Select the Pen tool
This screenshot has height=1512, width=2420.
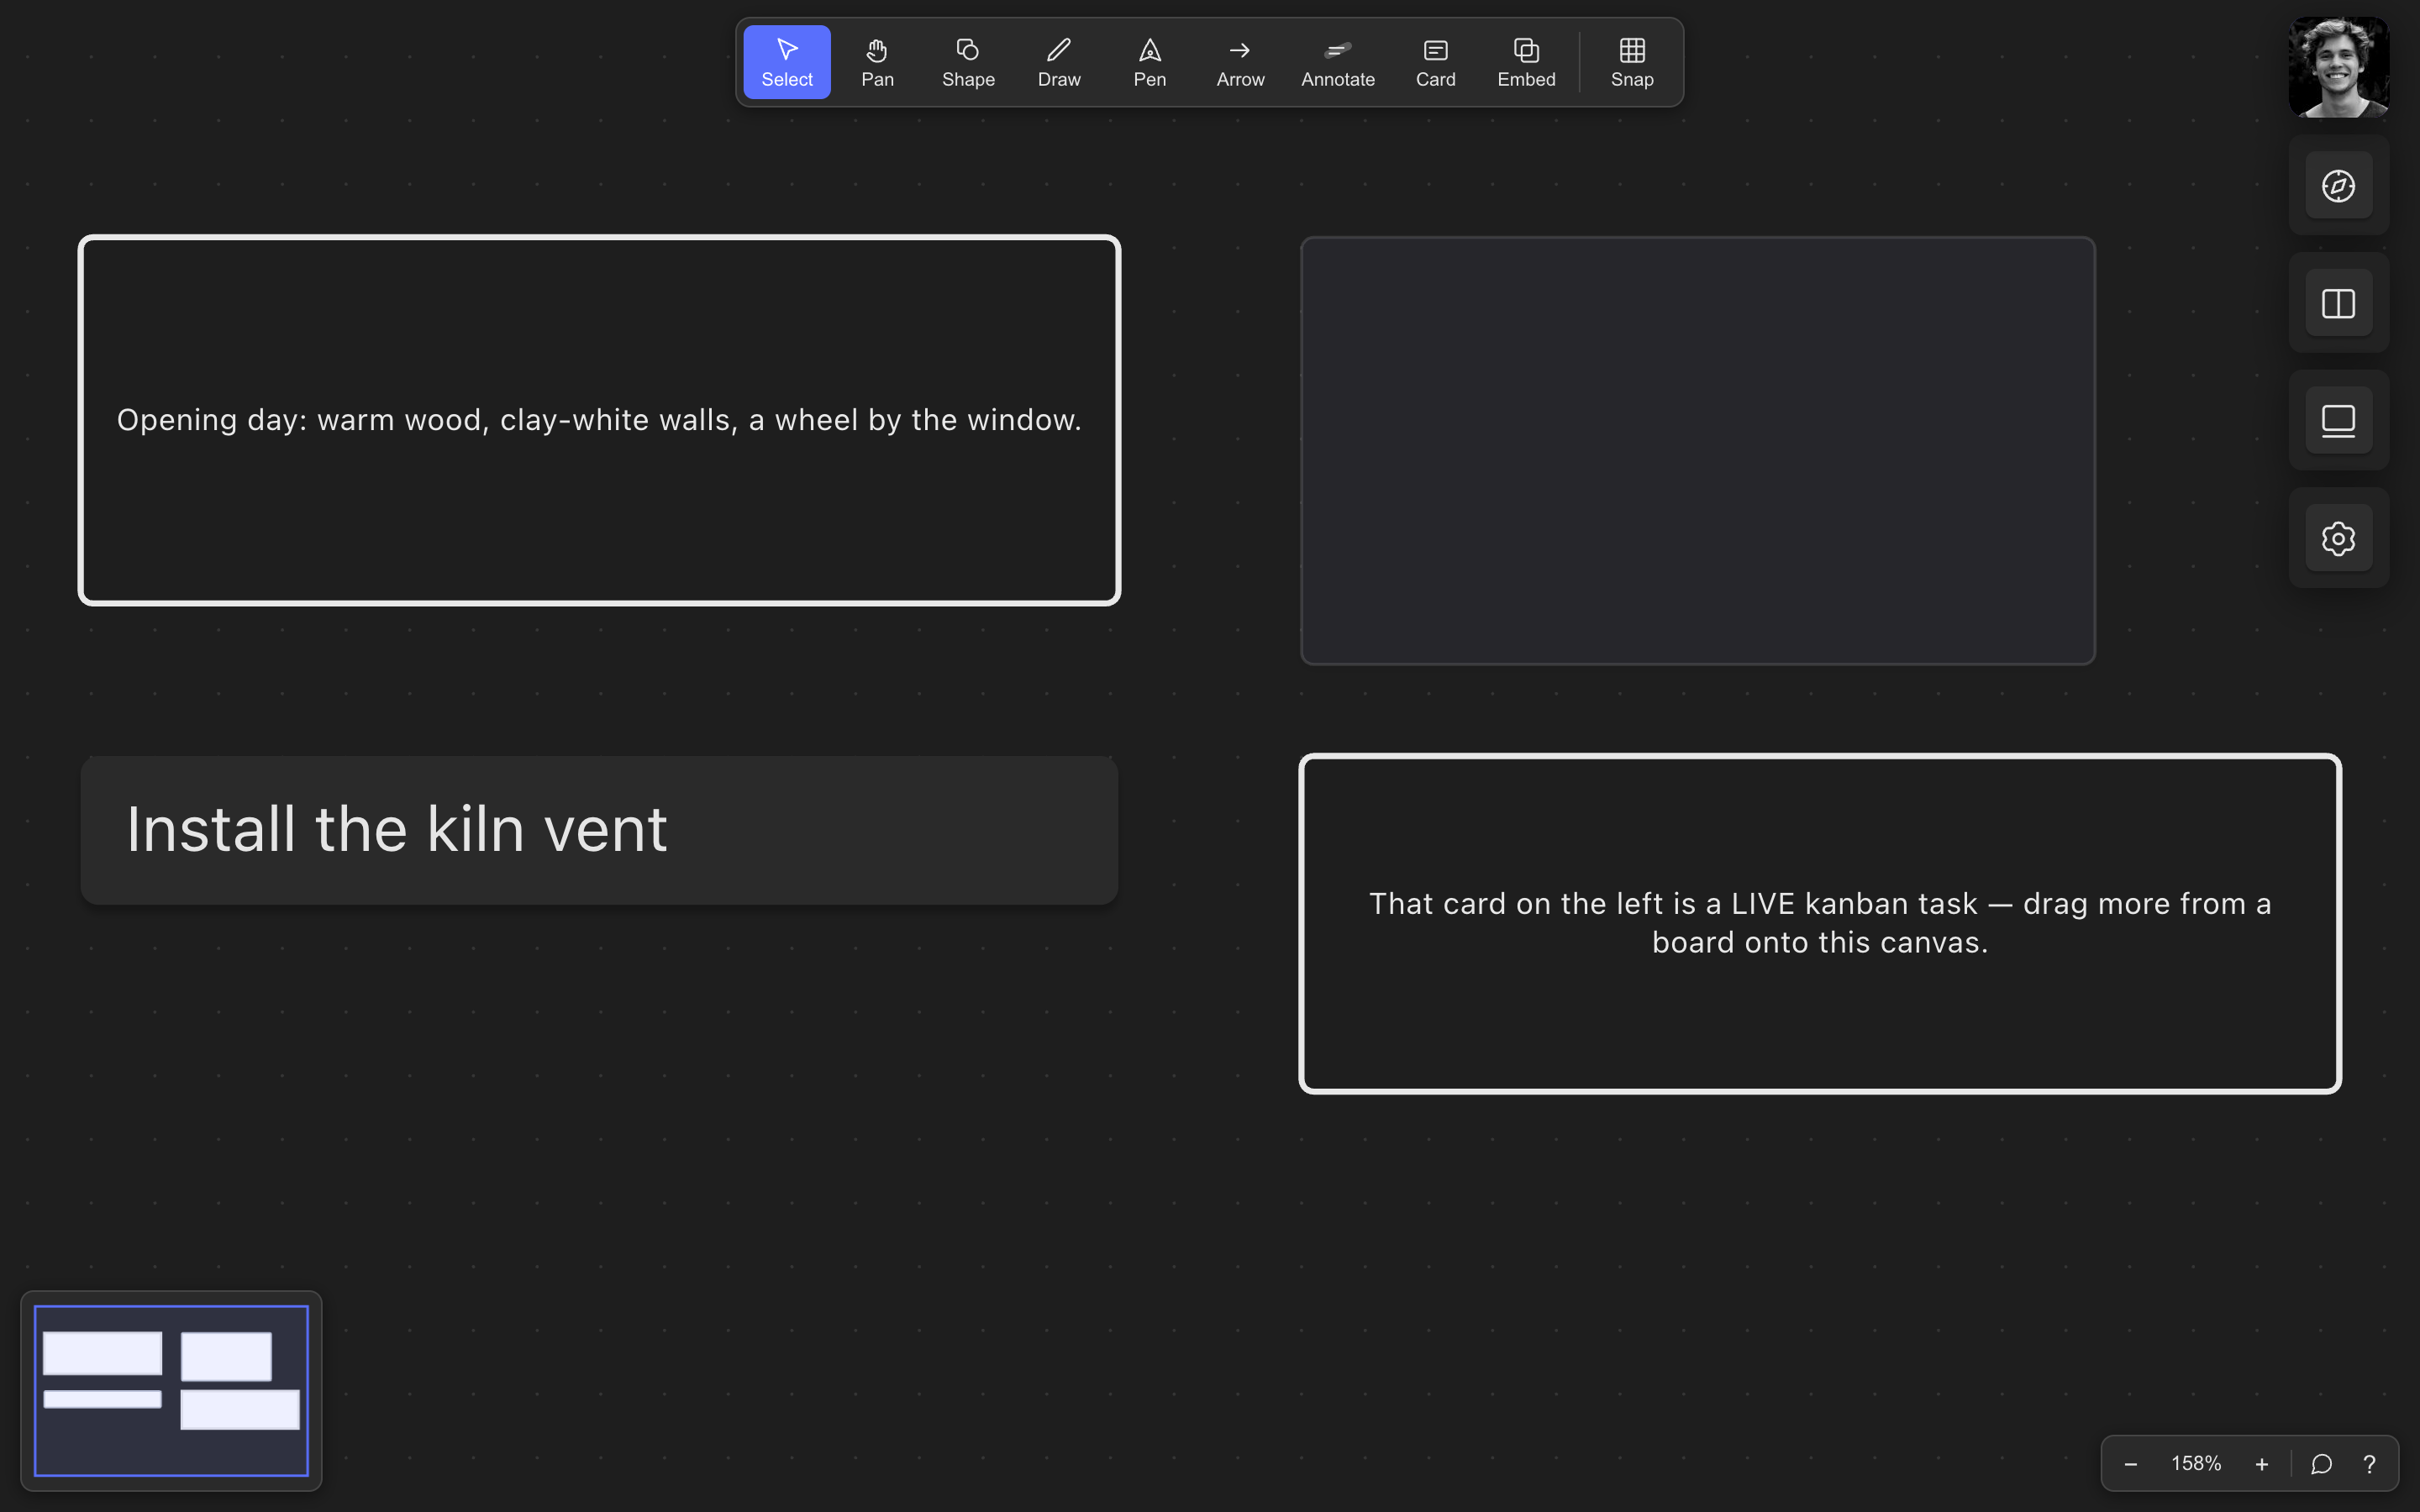pyautogui.click(x=1149, y=62)
